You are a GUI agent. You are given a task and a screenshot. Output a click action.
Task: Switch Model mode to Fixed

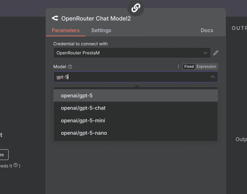189,66
